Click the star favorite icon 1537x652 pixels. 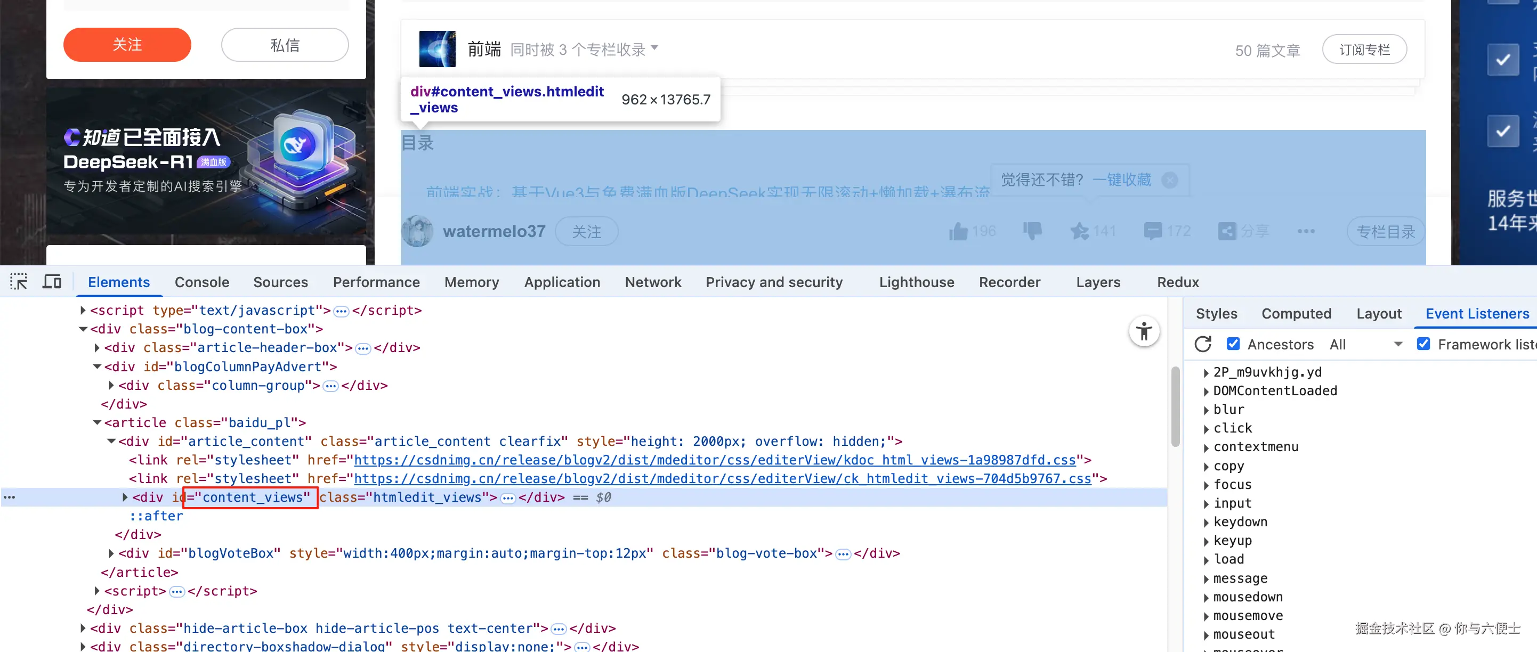[1079, 232]
